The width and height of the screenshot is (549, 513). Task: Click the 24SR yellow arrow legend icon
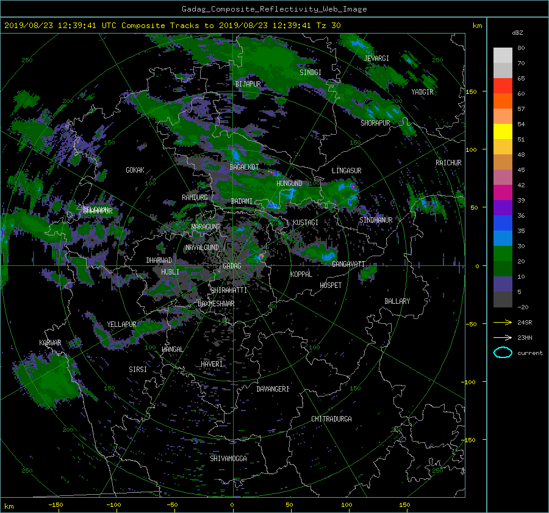click(x=503, y=323)
